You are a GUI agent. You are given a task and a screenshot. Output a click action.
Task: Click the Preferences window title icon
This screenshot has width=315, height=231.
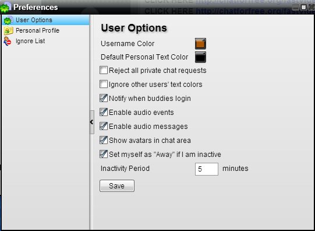click(x=5, y=7)
